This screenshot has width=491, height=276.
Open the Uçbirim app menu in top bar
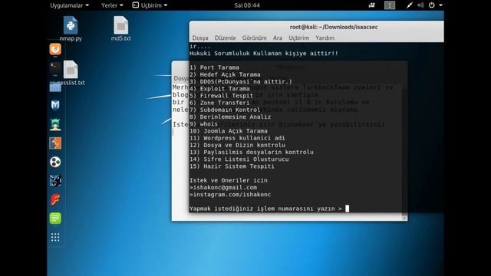[150, 5]
